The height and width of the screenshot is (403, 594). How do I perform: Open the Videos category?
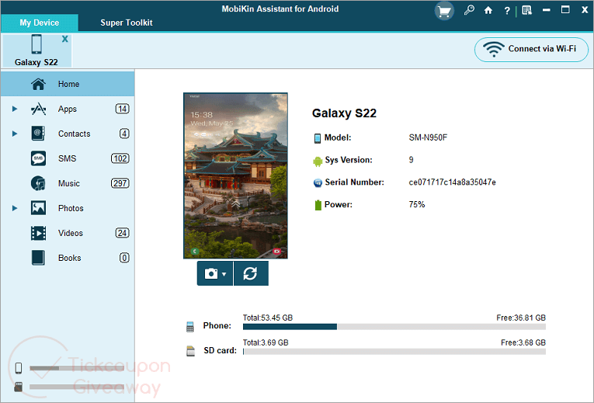point(68,233)
